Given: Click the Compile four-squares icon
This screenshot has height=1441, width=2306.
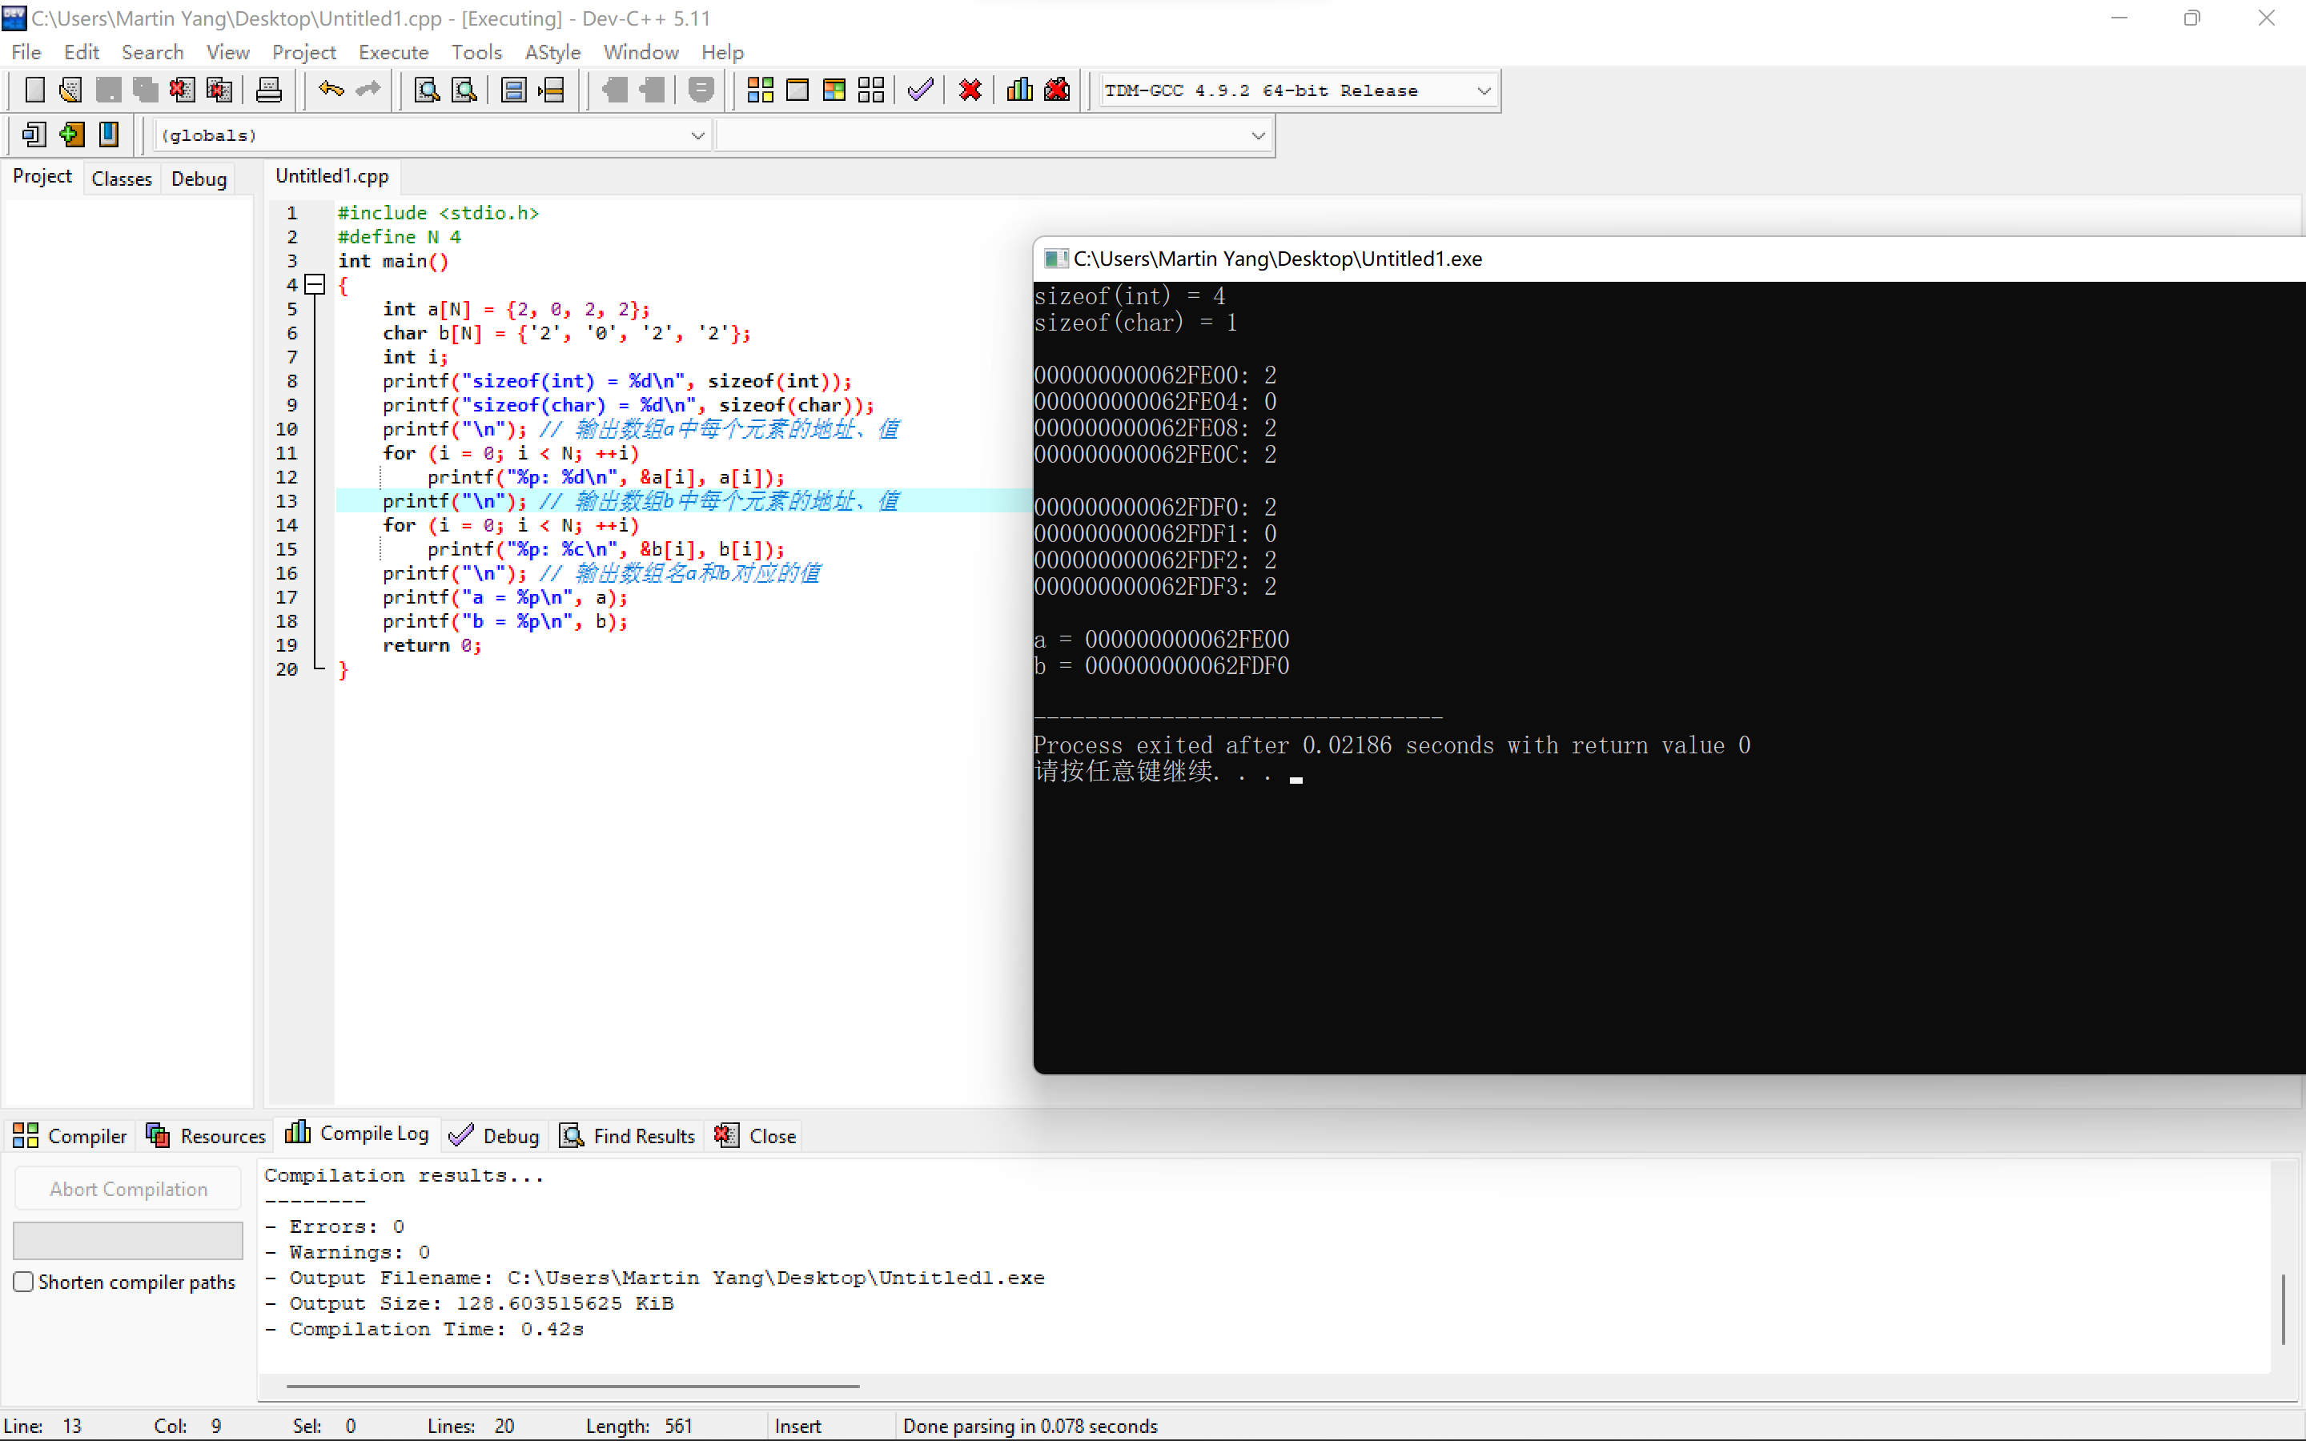Looking at the screenshot, I should (759, 90).
